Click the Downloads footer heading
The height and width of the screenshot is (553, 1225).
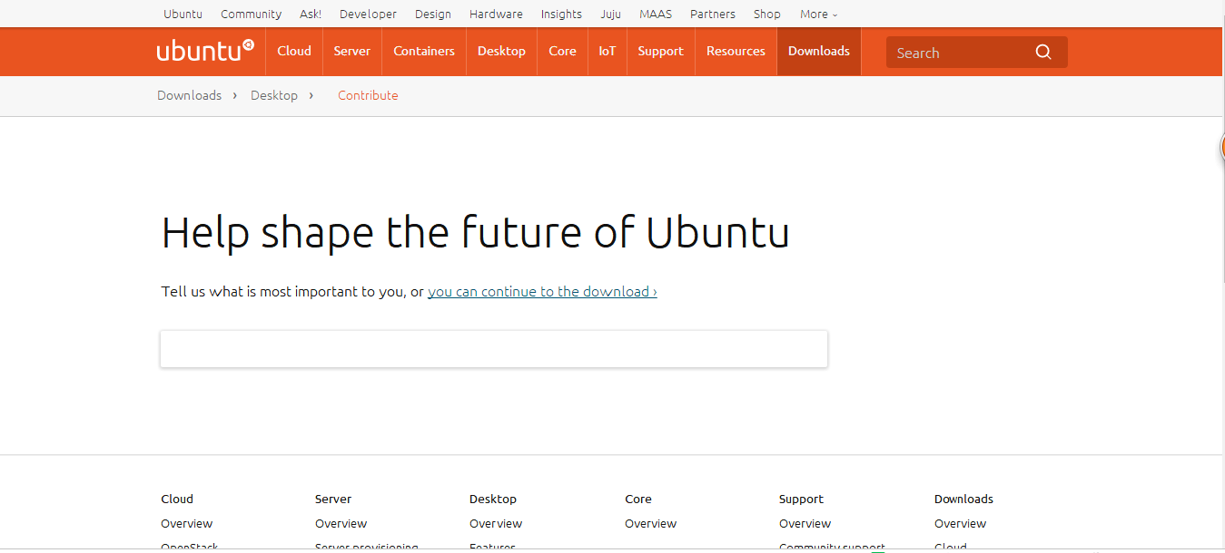(963, 499)
